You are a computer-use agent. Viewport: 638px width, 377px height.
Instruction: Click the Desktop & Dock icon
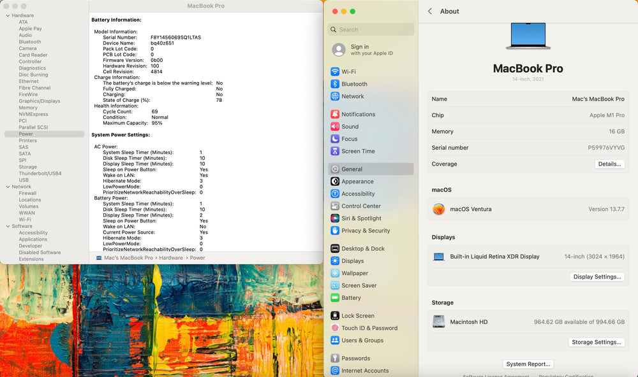pyautogui.click(x=335, y=248)
